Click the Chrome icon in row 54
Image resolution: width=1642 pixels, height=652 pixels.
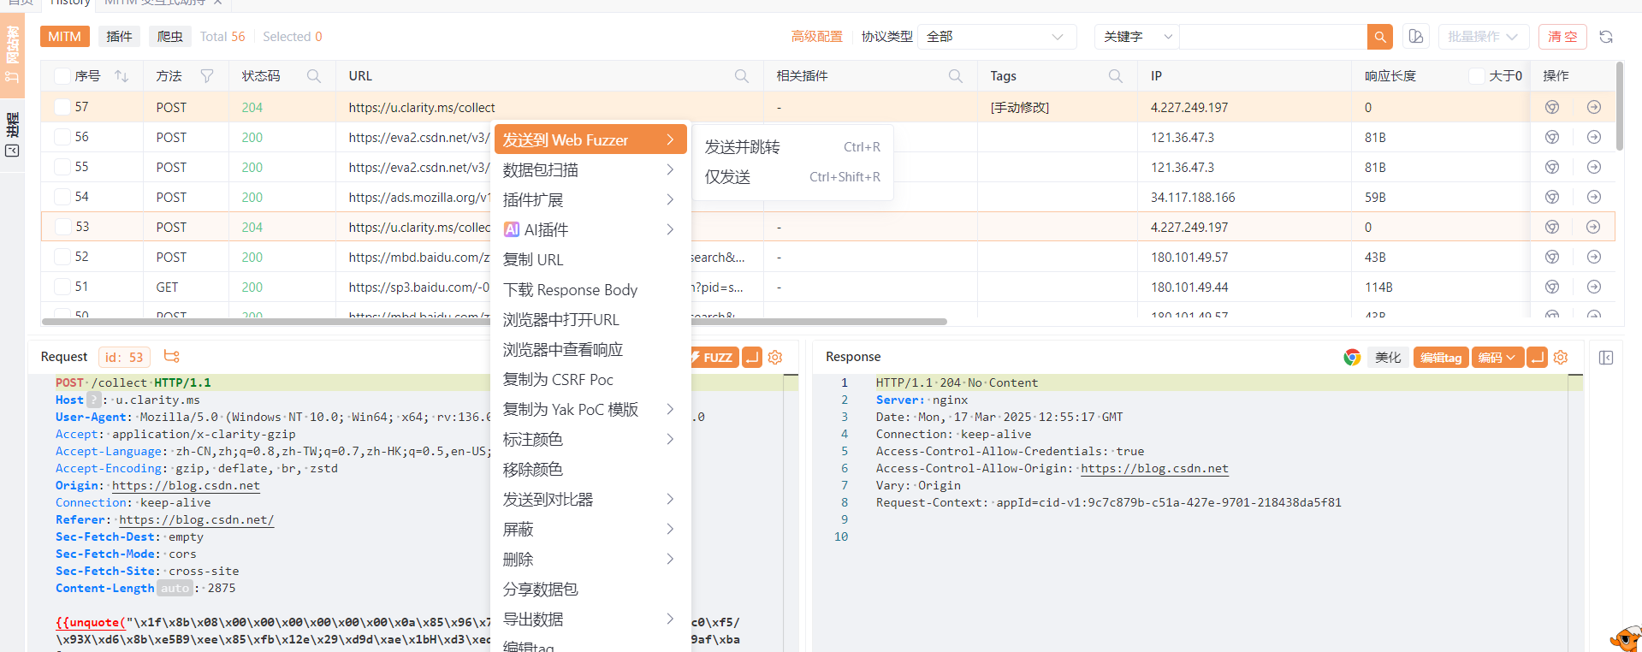(1552, 197)
